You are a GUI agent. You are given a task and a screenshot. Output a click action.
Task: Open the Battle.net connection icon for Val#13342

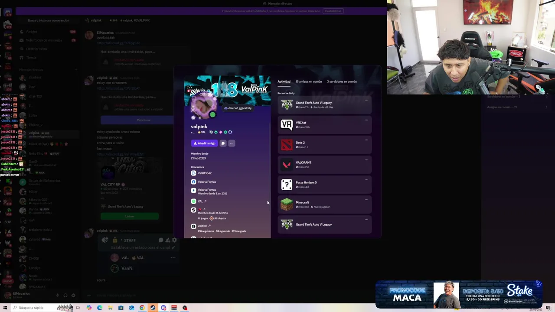click(x=193, y=173)
